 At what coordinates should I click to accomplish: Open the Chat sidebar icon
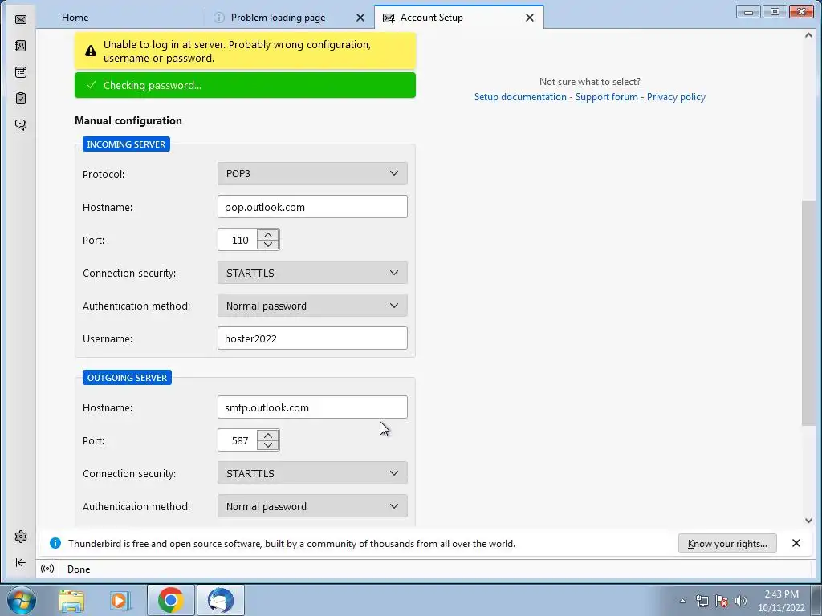point(20,124)
